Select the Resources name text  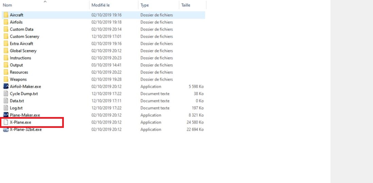19,72
